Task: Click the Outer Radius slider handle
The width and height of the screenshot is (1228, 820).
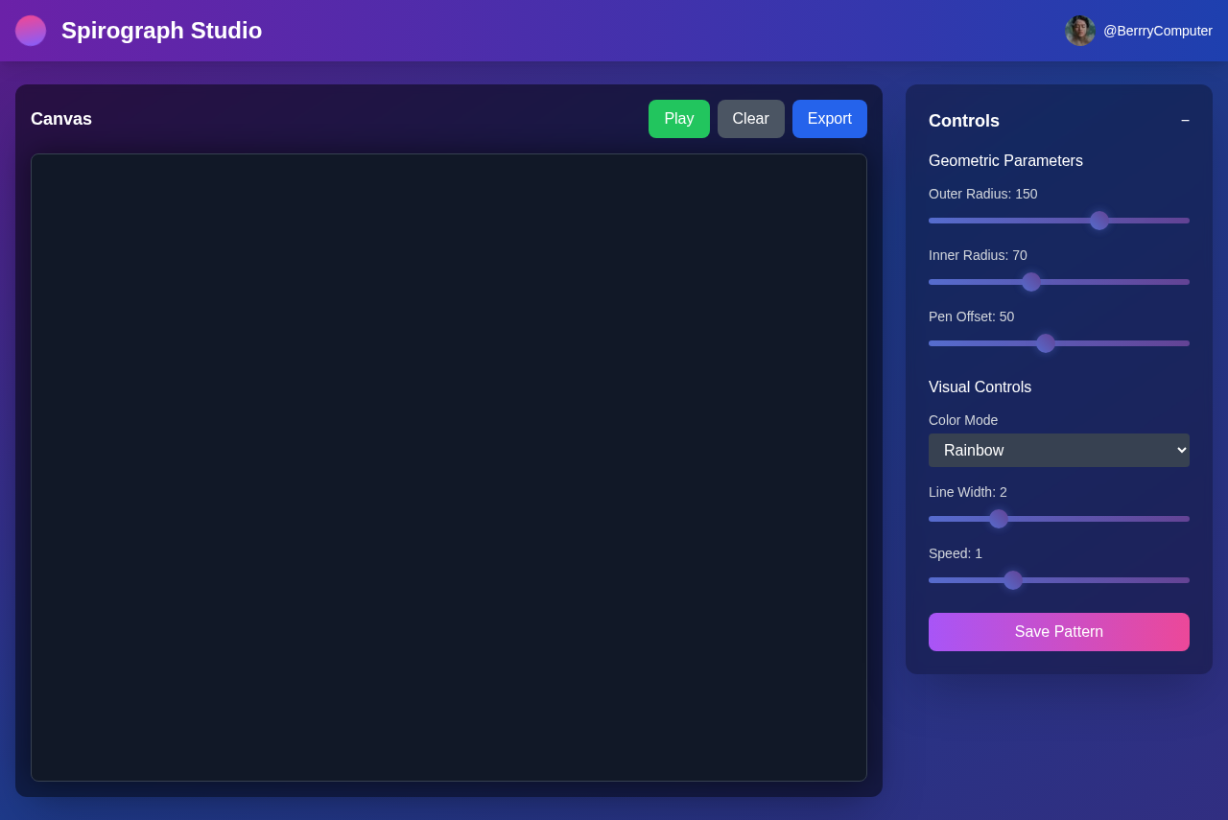Action: (x=1099, y=221)
